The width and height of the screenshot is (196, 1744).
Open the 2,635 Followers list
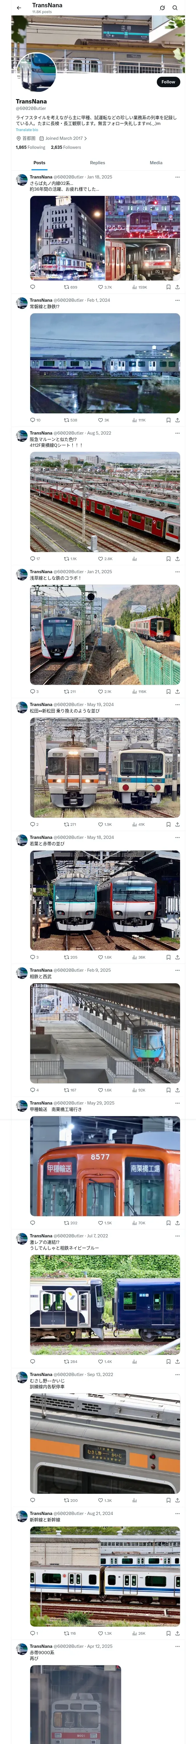pyautogui.click(x=66, y=147)
